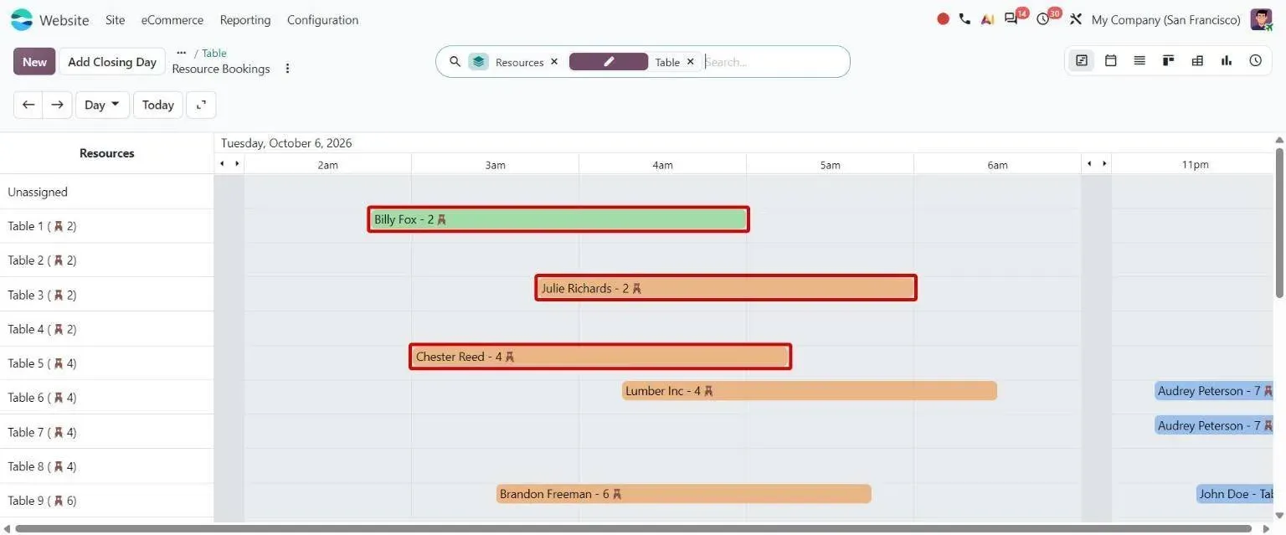
Task: Open the breadcrumb ellipsis
Action: [182, 53]
